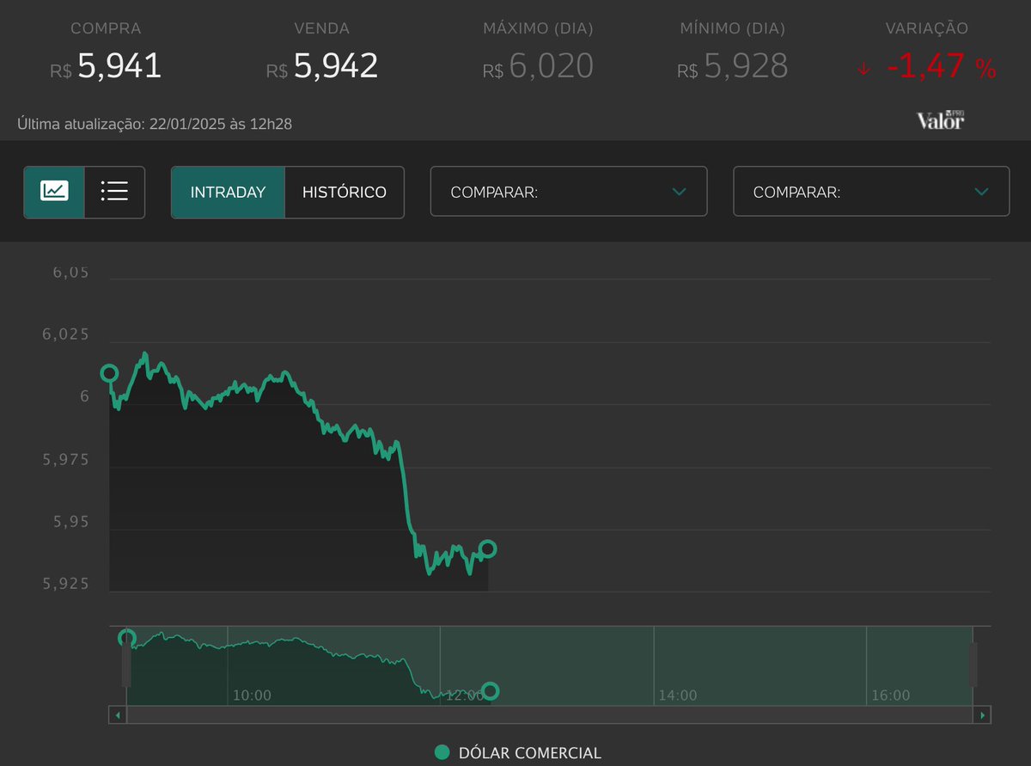Click the scrollbar left arrow below the navigator

[x=118, y=714]
